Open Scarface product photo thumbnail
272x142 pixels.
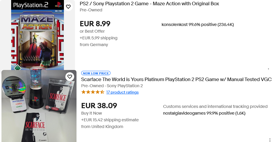[x=39, y=106]
